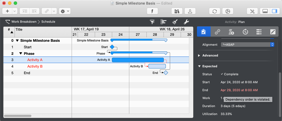Click the sync arrows toolbar button
Image resolution: width=282 pixels, height=121 pixels.
point(214,11)
